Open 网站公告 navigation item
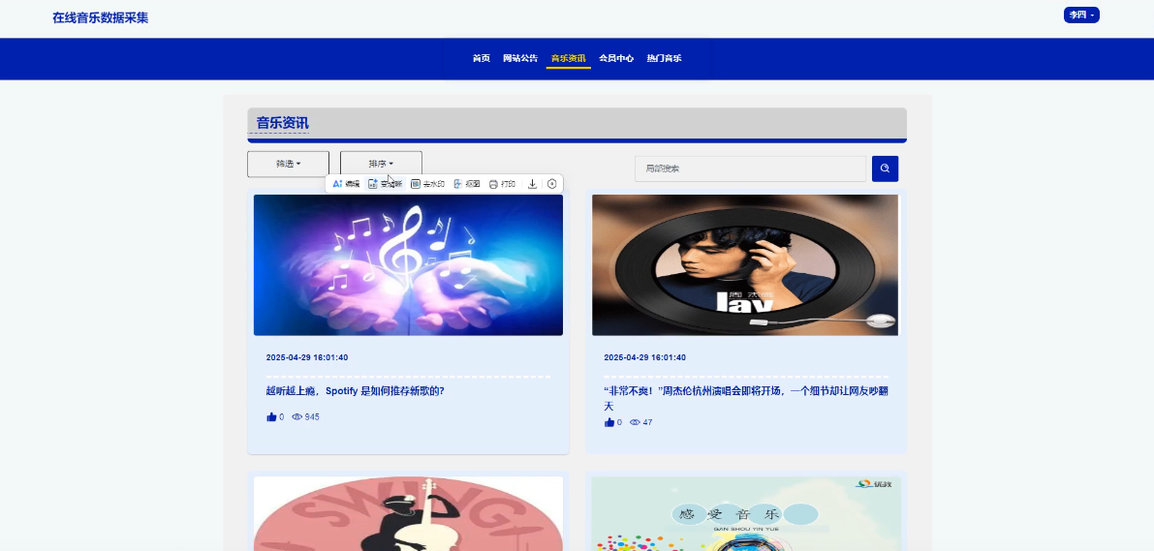Viewport: 1154px width, 551px height. click(x=520, y=58)
